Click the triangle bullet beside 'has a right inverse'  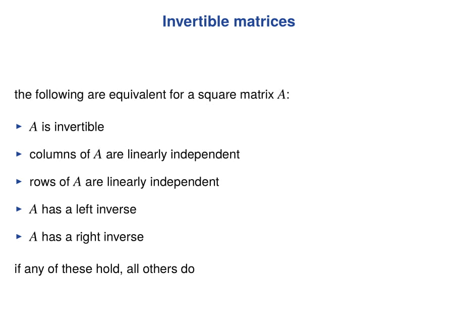tap(19, 237)
